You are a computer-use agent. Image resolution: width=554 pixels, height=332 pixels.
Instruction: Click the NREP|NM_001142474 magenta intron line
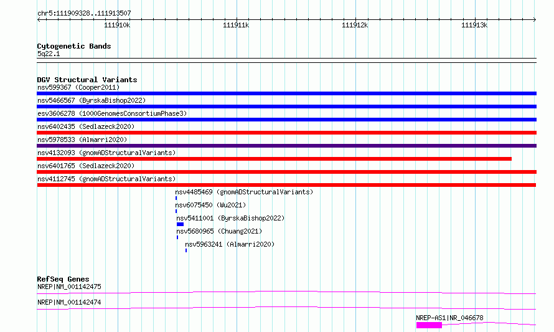286,308
